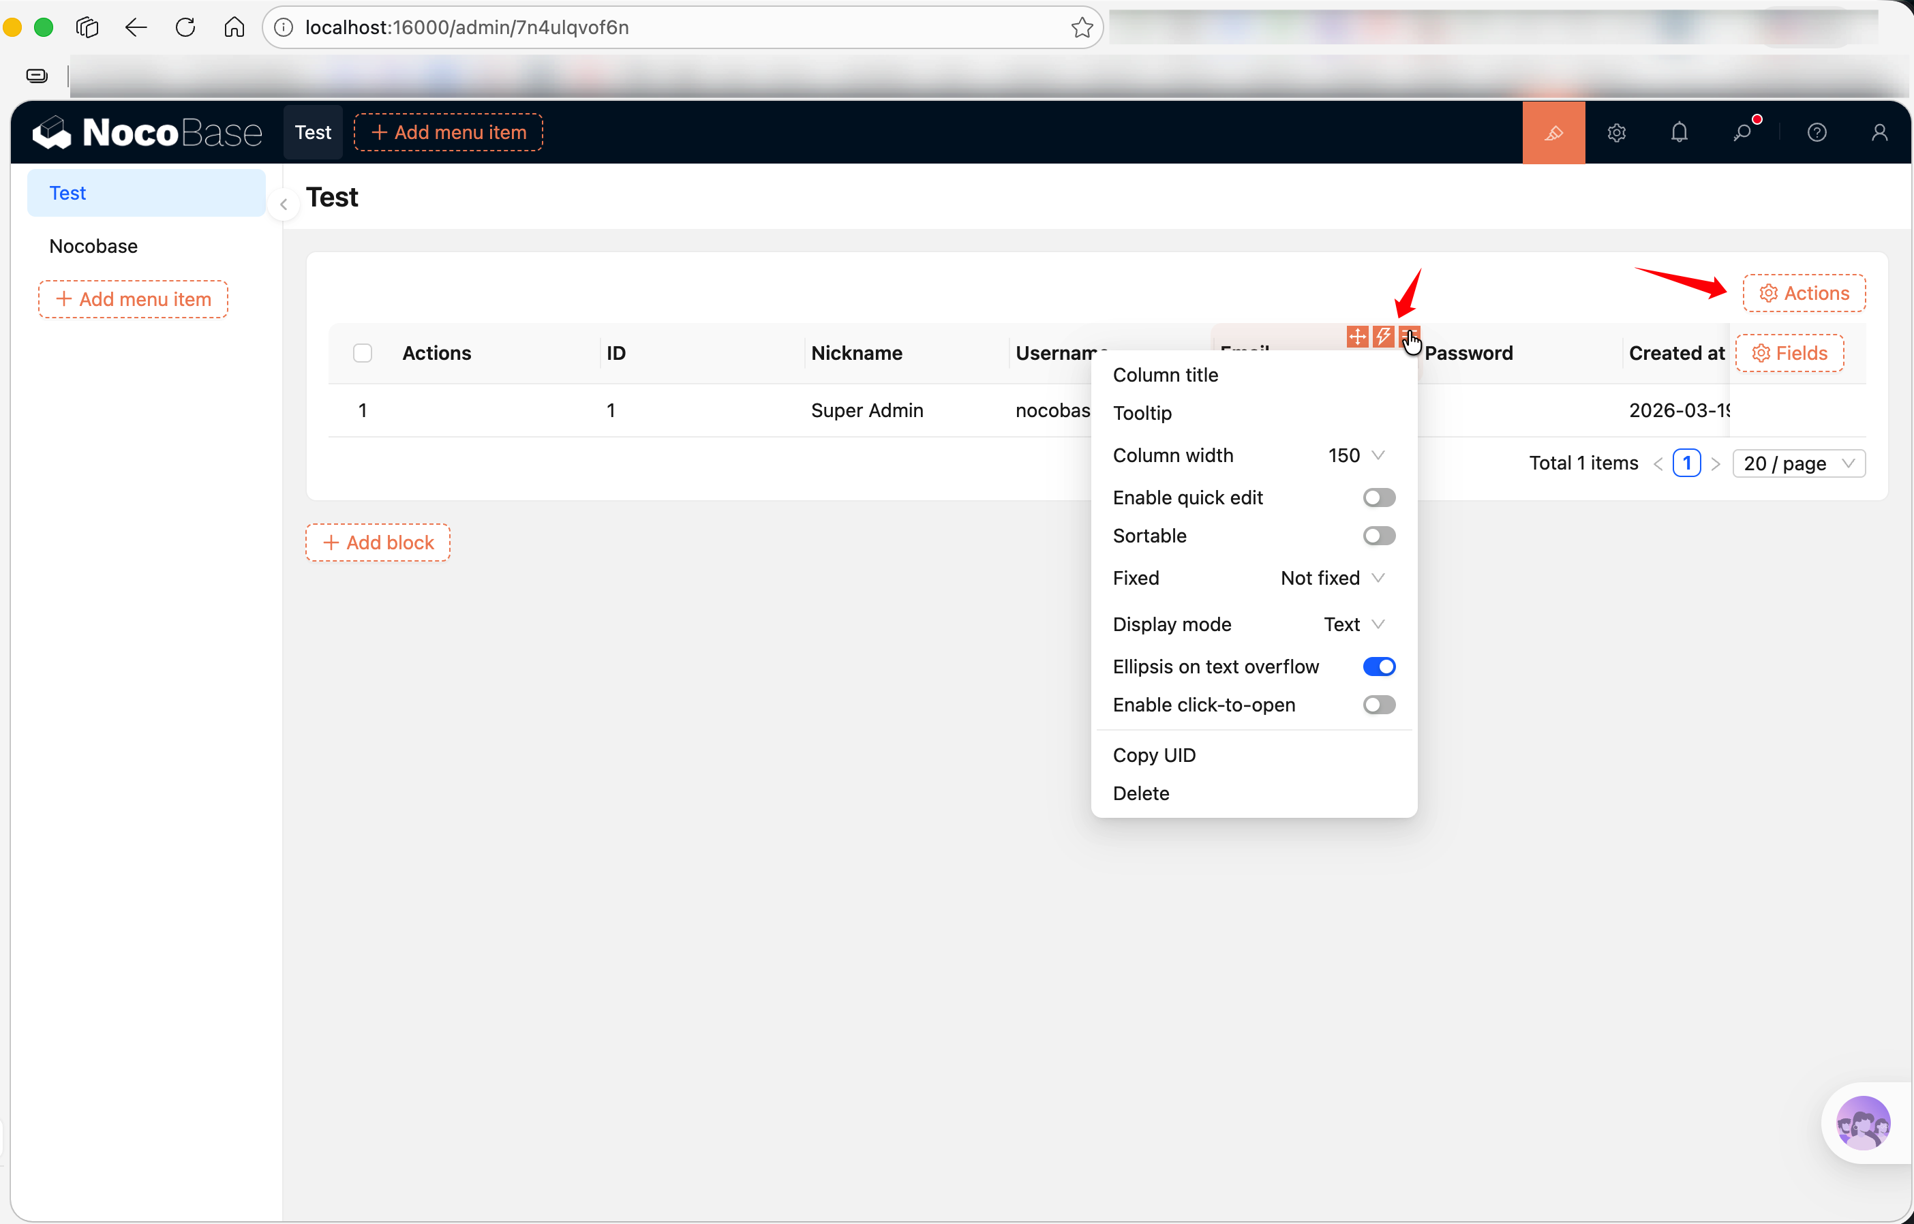The height and width of the screenshot is (1224, 1914).
Task: Disable Ellipsis on text overflow toggle
Action: click(x=1378, y=667)
